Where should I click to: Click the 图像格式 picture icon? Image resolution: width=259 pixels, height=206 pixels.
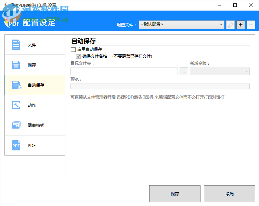click(x=16, y=125)
